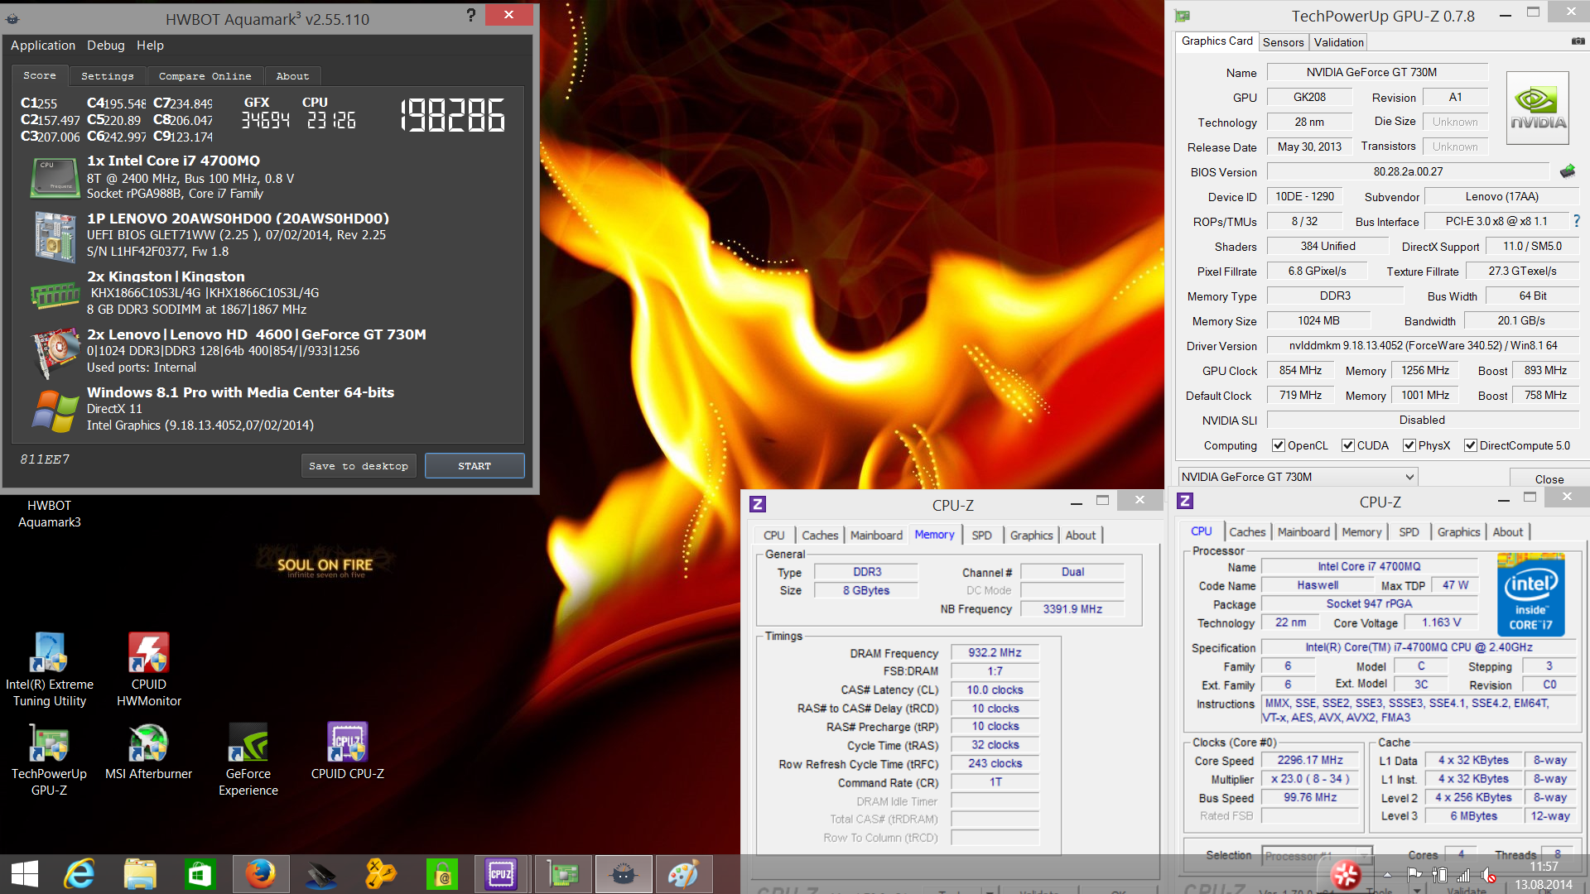Click the Action Center flag tray icon

click(1414, 875)
